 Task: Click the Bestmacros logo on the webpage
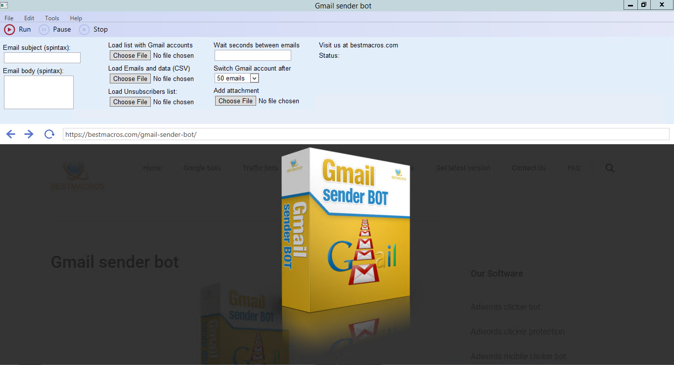tap(78, 176)
